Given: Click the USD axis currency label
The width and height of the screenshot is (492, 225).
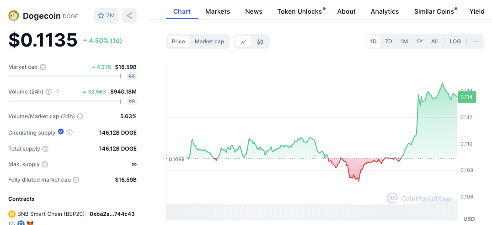Looking at the screenshot, I should 469,219.
